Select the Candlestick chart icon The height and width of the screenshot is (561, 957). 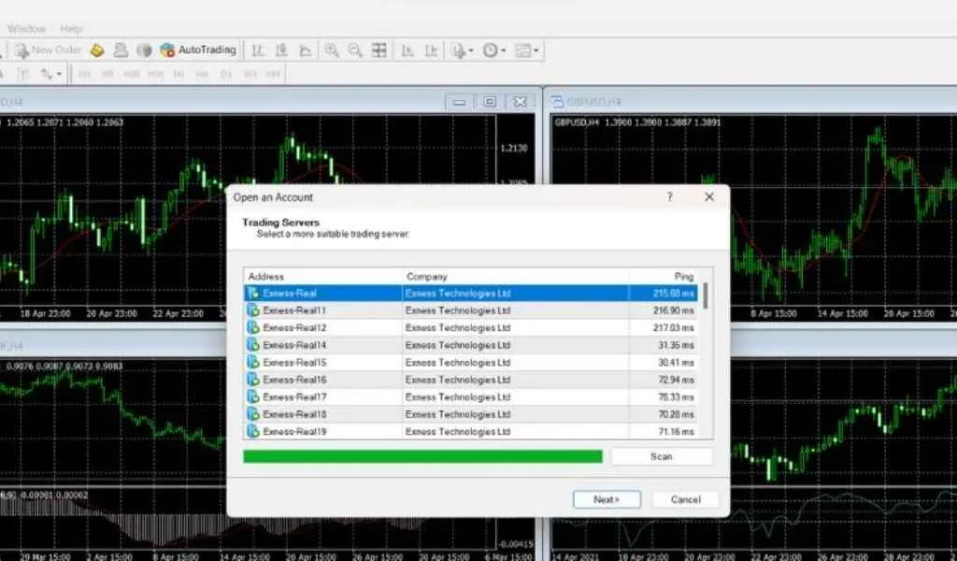tap(282, 50)
